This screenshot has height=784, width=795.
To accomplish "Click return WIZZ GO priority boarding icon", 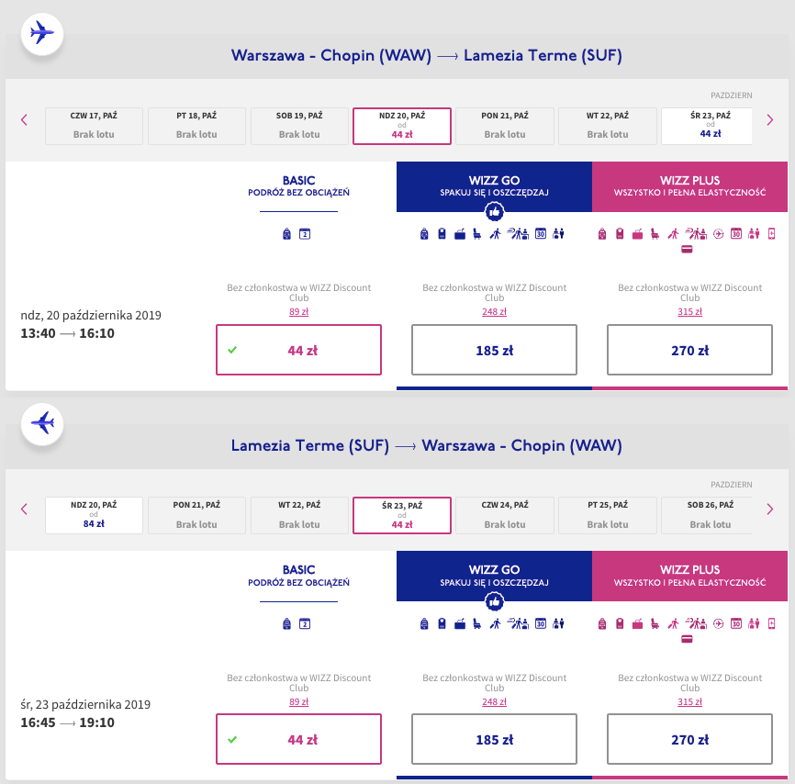I will point(496,623).
